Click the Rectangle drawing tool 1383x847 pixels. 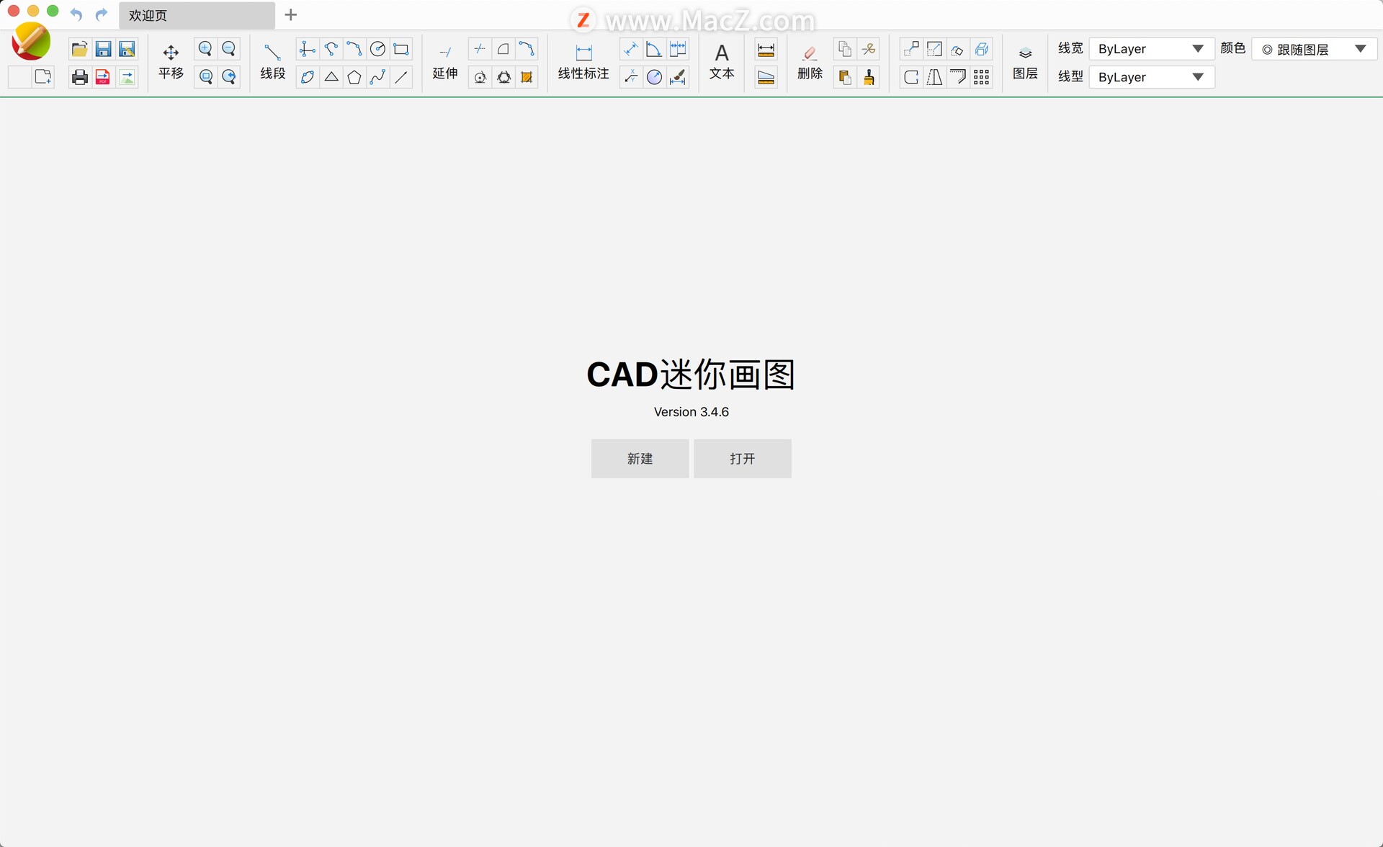(403, 50)
